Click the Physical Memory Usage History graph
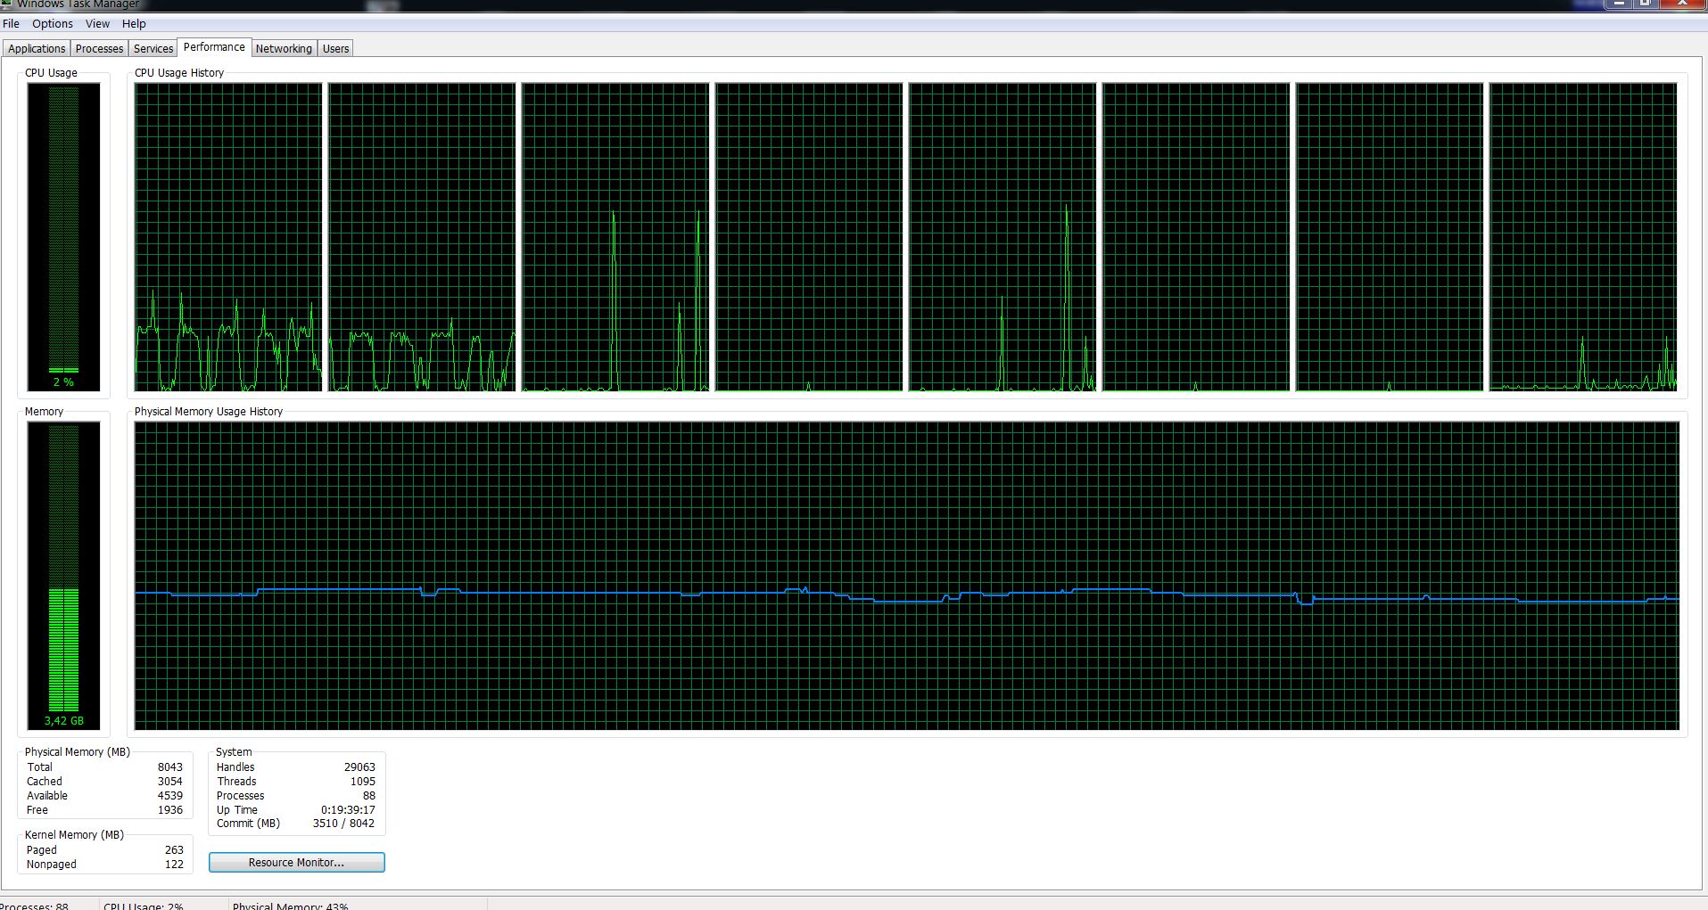Viewport: 1708px width, 910px height. (x=907, y=576)
